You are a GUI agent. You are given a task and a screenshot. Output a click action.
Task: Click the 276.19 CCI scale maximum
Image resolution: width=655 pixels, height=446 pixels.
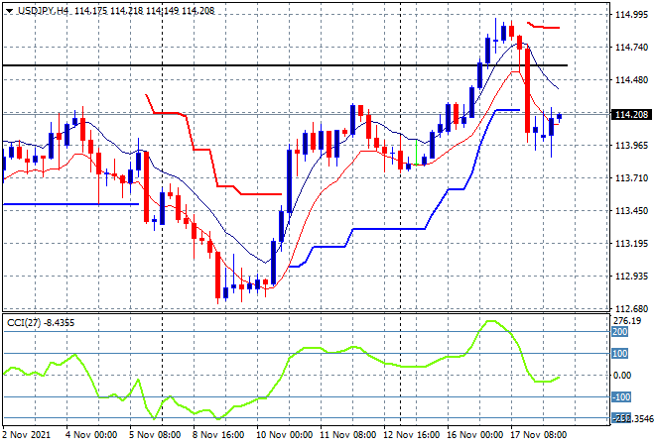[x=627, y=321]
